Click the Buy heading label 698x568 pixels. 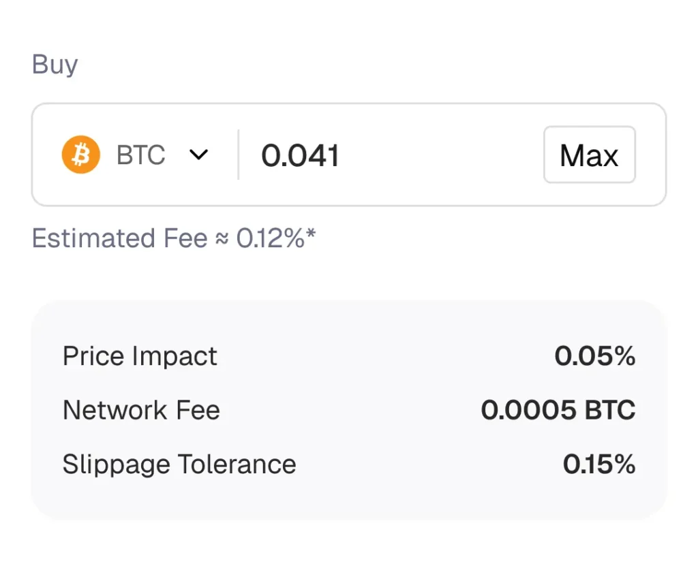tap(55, 65)
